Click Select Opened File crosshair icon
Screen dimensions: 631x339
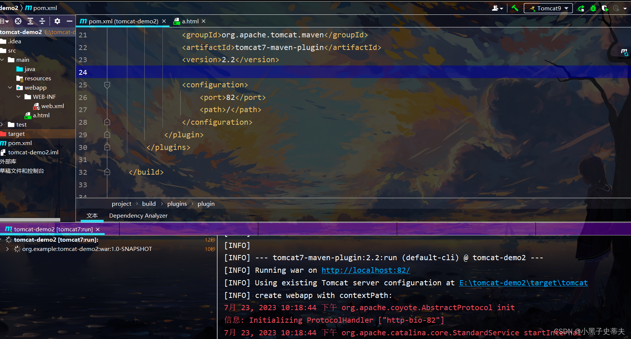pyautogui.click(x=18, y=21)
